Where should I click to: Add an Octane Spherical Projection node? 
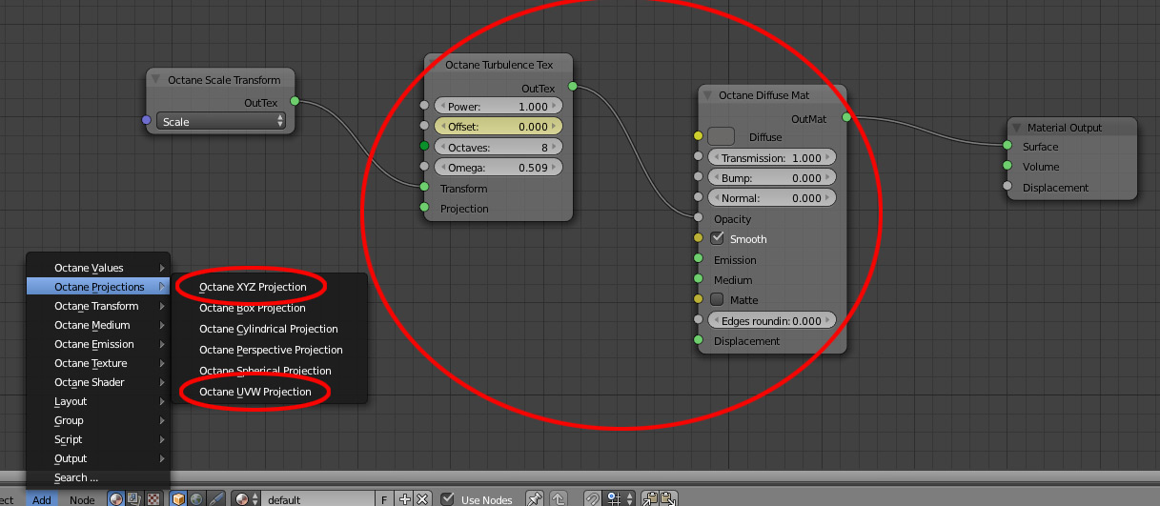[x=269, y=371]
